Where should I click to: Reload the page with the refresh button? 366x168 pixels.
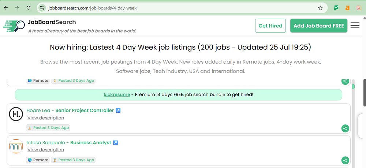[29, 8]
